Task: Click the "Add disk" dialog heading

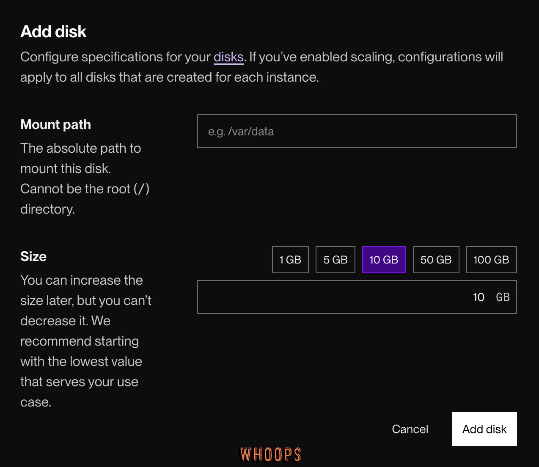Action: pos(53,32)
